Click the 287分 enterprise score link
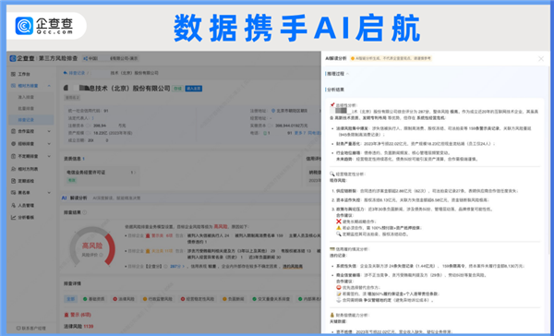 tap(177, 267)
